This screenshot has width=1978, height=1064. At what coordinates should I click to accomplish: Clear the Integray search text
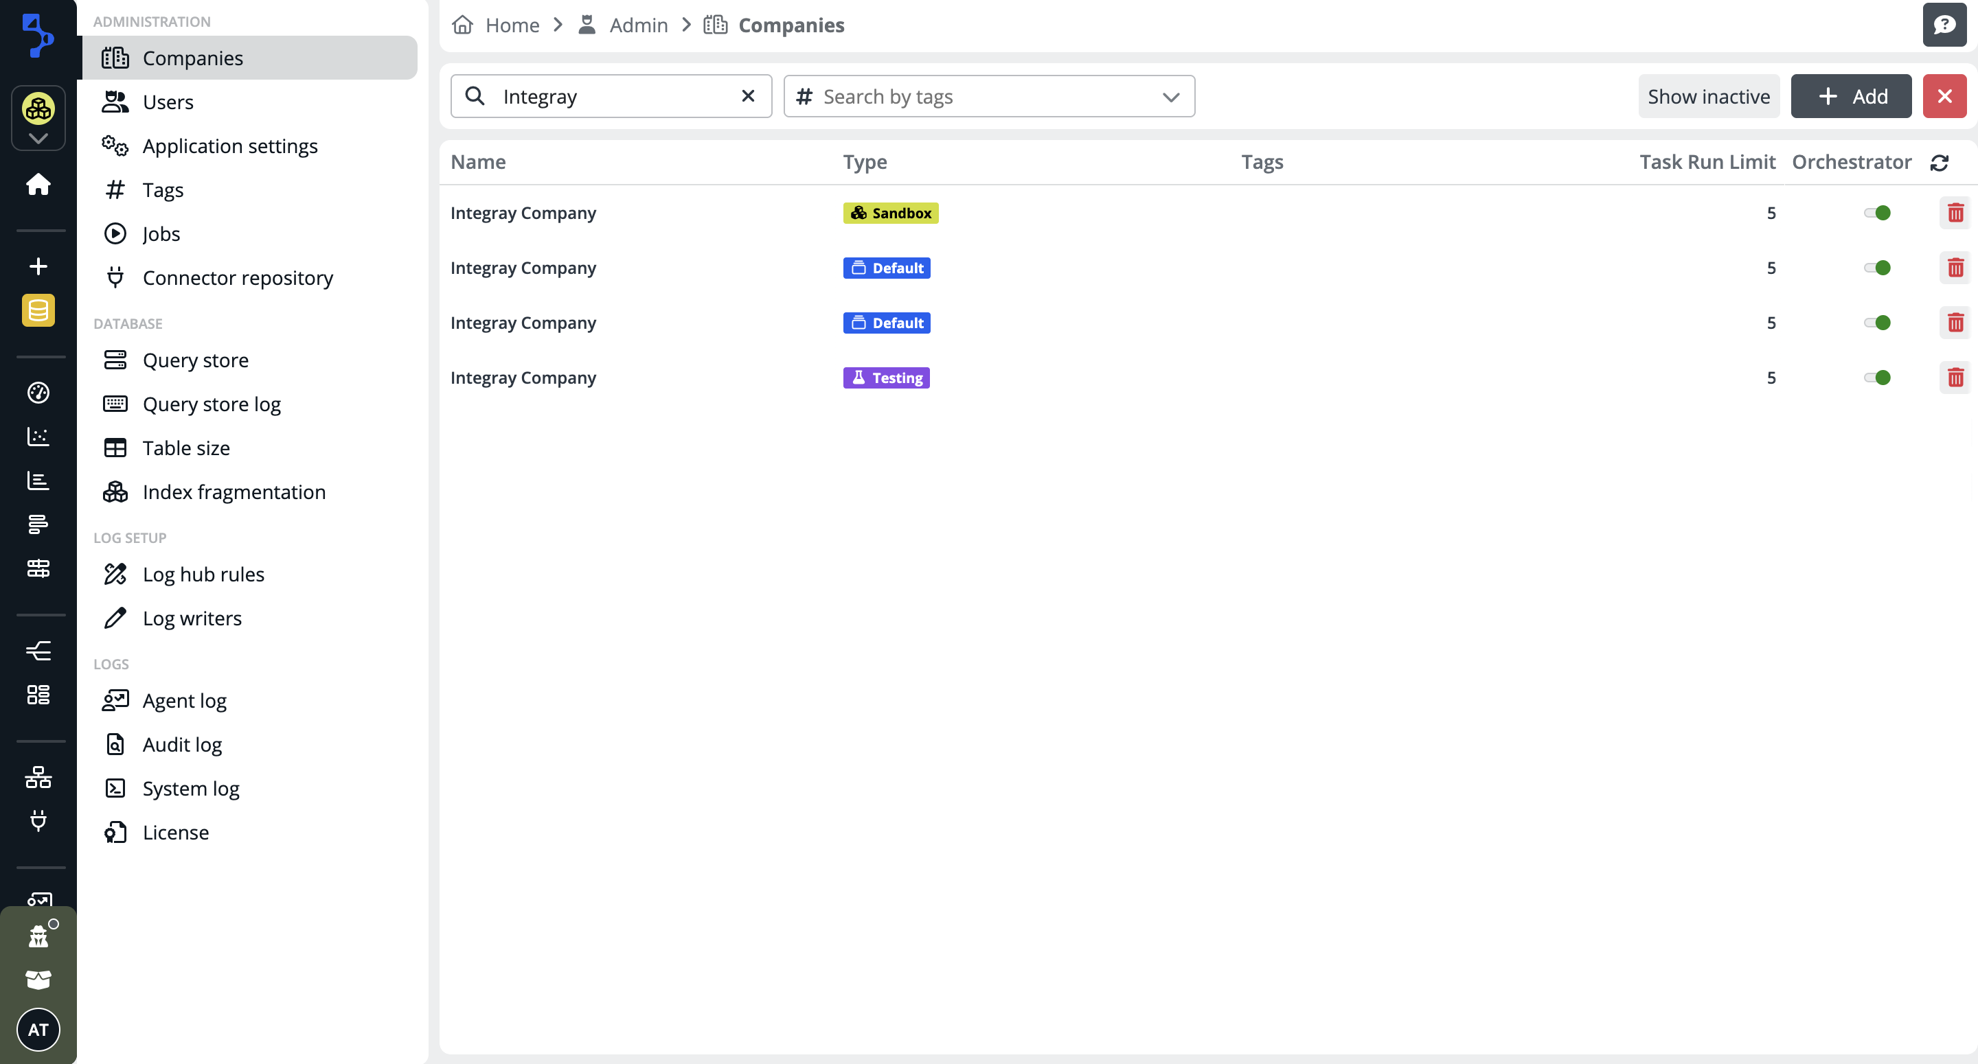[747, 96]
